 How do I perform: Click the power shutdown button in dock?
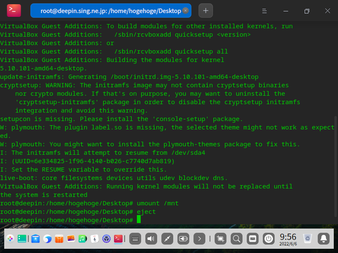[269, 239]
